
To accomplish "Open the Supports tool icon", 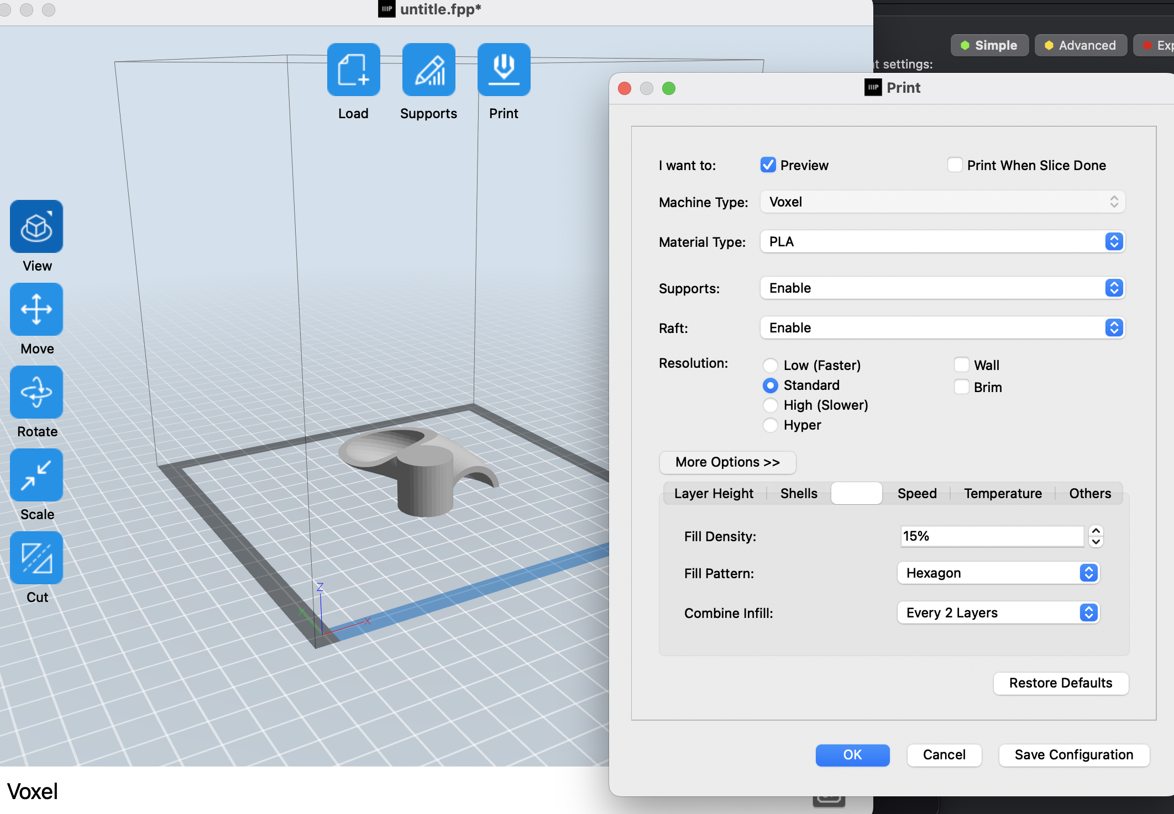I will (428, 70).
